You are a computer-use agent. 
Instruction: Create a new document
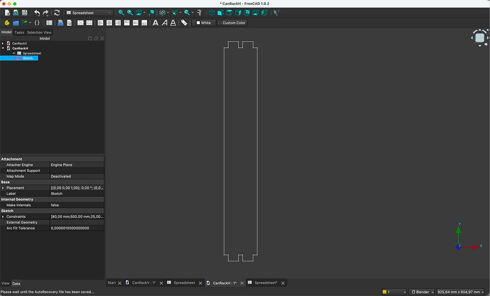click(7, 13)
